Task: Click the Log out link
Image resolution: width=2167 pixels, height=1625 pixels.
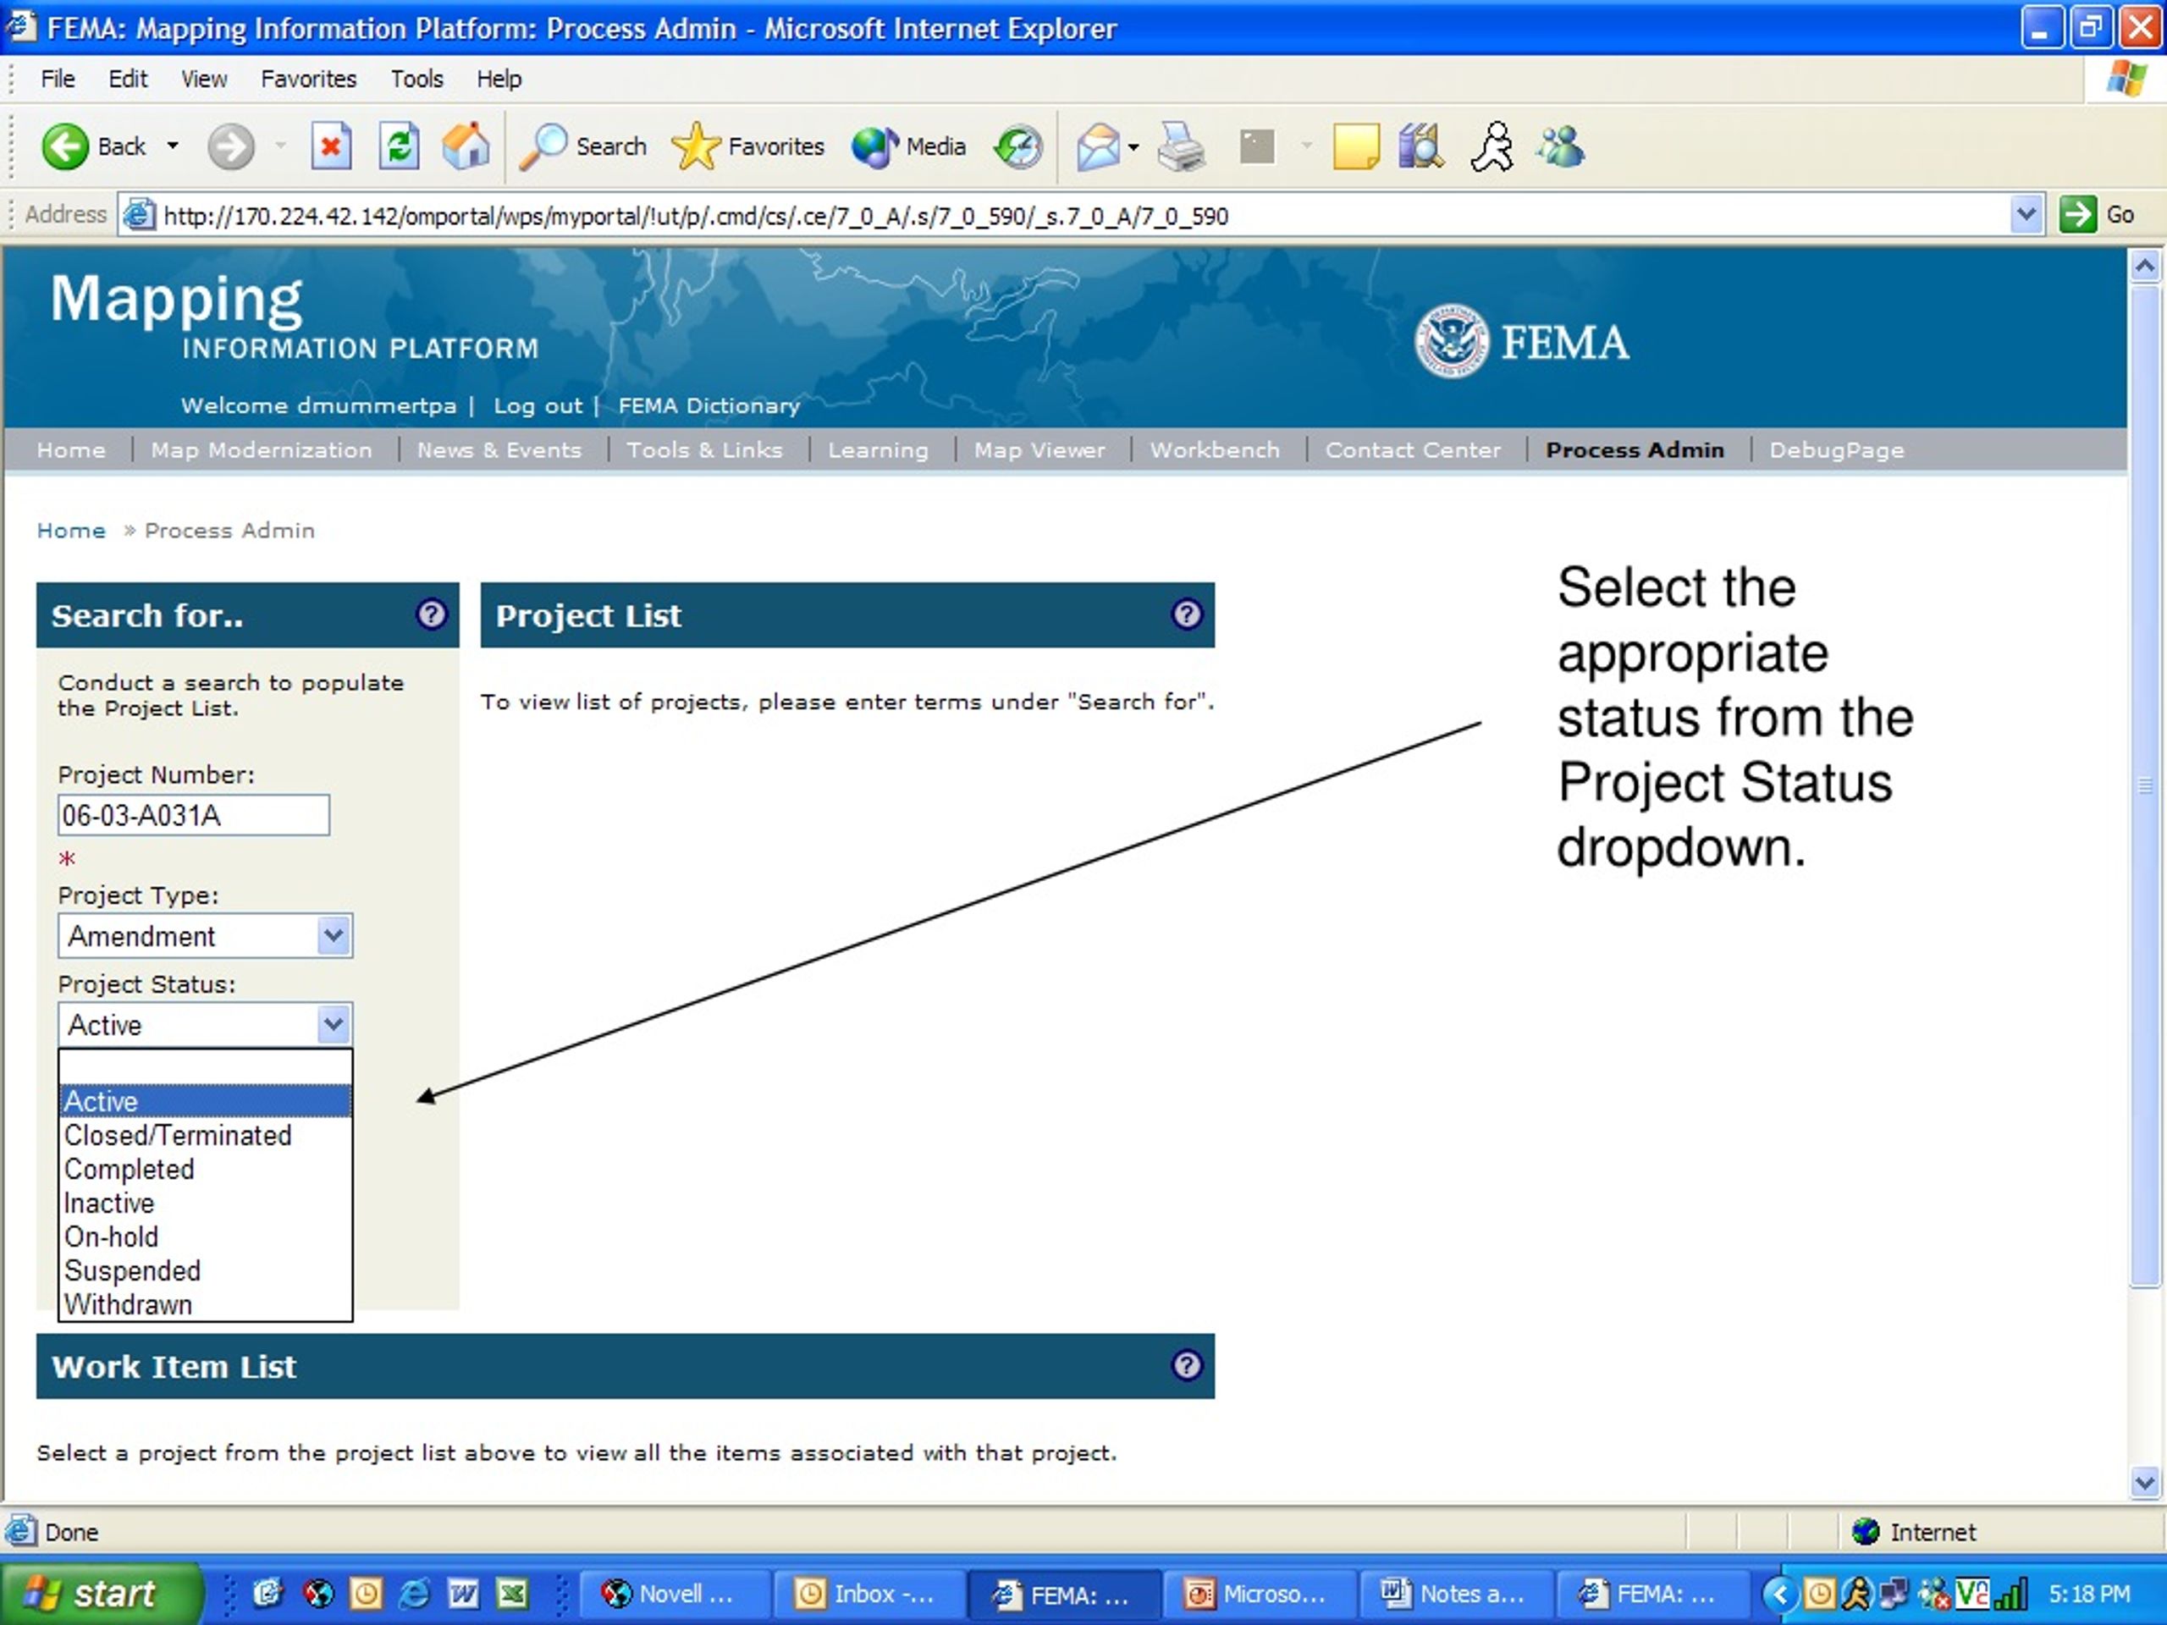Action: [x=538, y=405]
